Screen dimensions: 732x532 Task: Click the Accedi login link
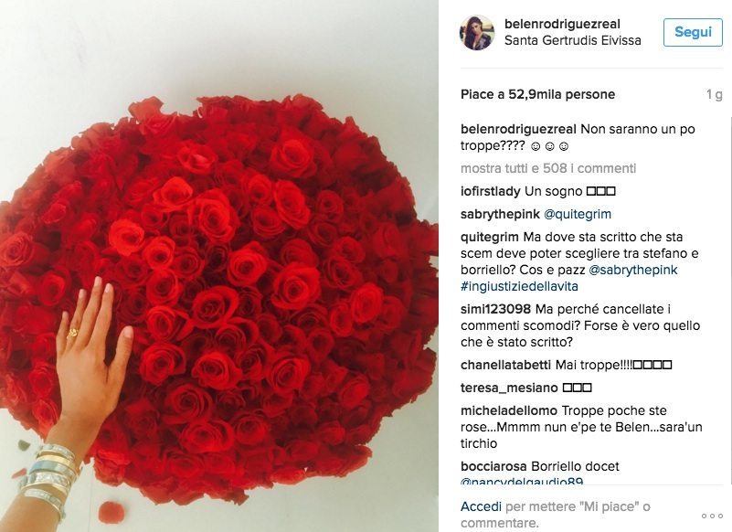(x=481, y=506)
